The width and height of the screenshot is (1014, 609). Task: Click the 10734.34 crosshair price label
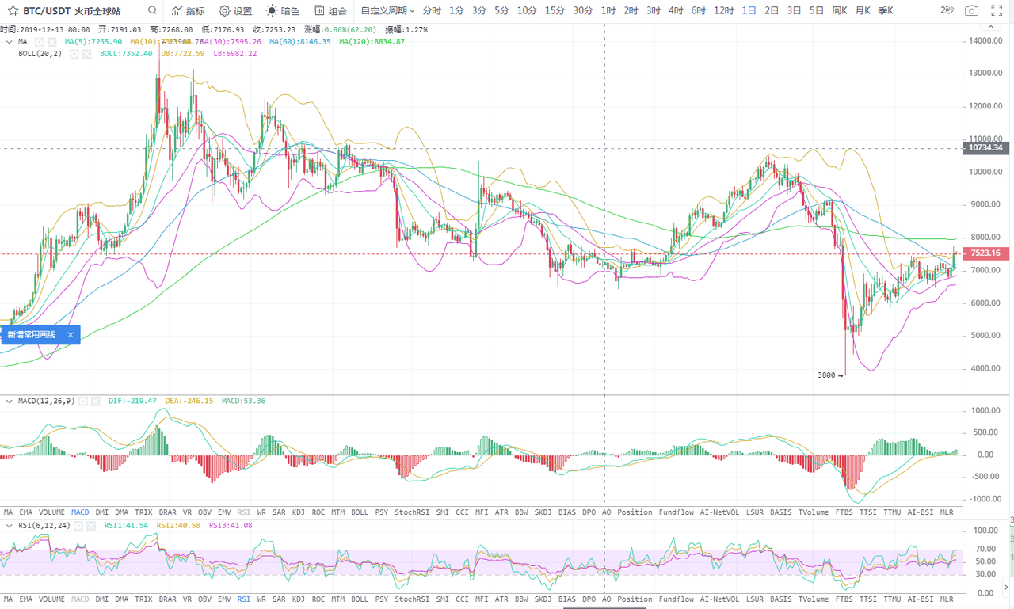(x=985, y=148)
